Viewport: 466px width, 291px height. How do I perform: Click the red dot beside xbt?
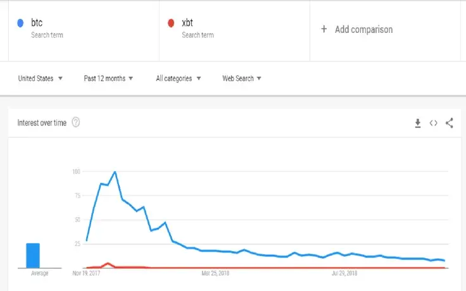pos(171,23)
